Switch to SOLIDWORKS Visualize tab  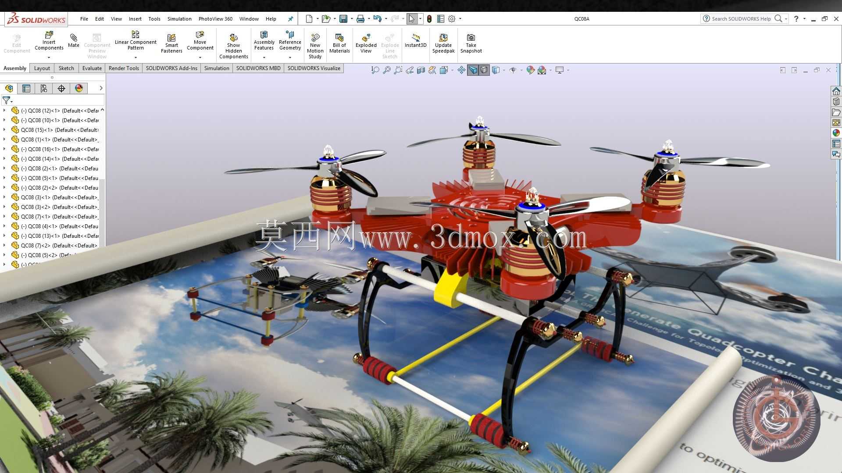coord(314,68)
